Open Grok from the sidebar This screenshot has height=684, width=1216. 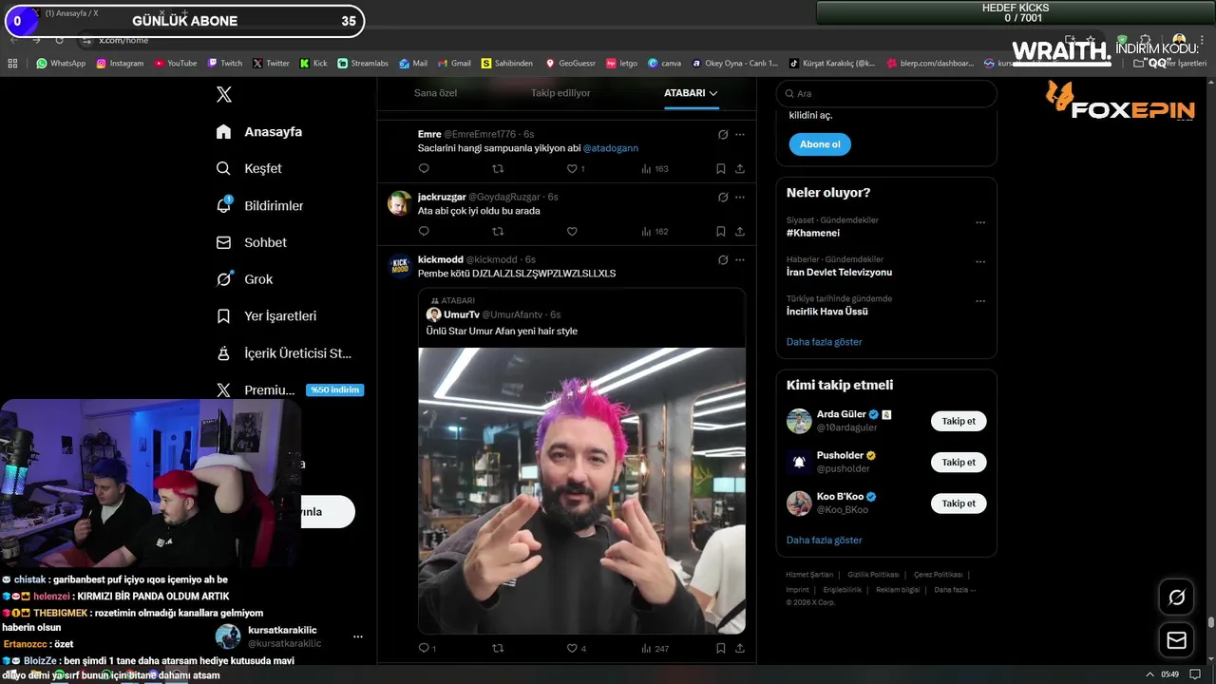pyautogui.click(x=244, y=279)
